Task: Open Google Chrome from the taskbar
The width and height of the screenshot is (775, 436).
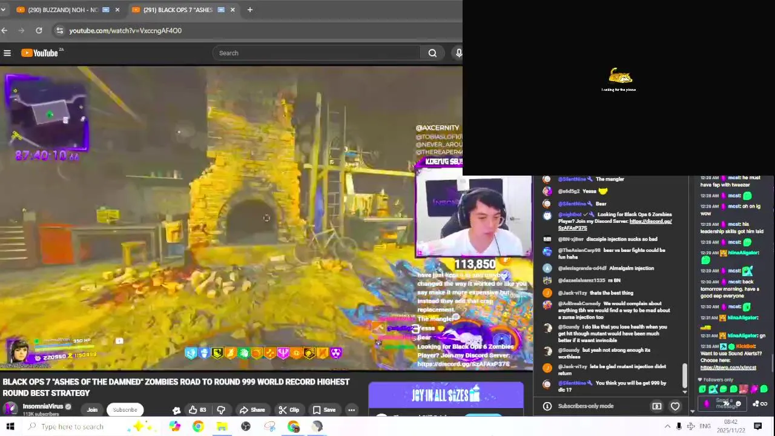Action: tap(198, 426)
